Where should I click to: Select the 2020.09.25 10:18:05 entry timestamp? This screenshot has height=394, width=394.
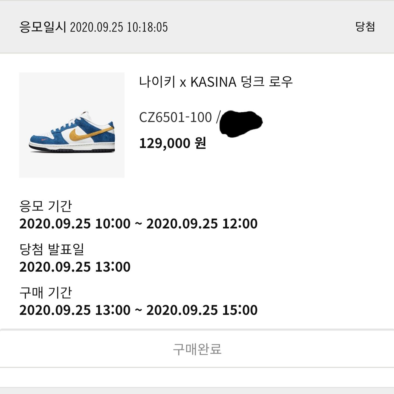point(119,27)
